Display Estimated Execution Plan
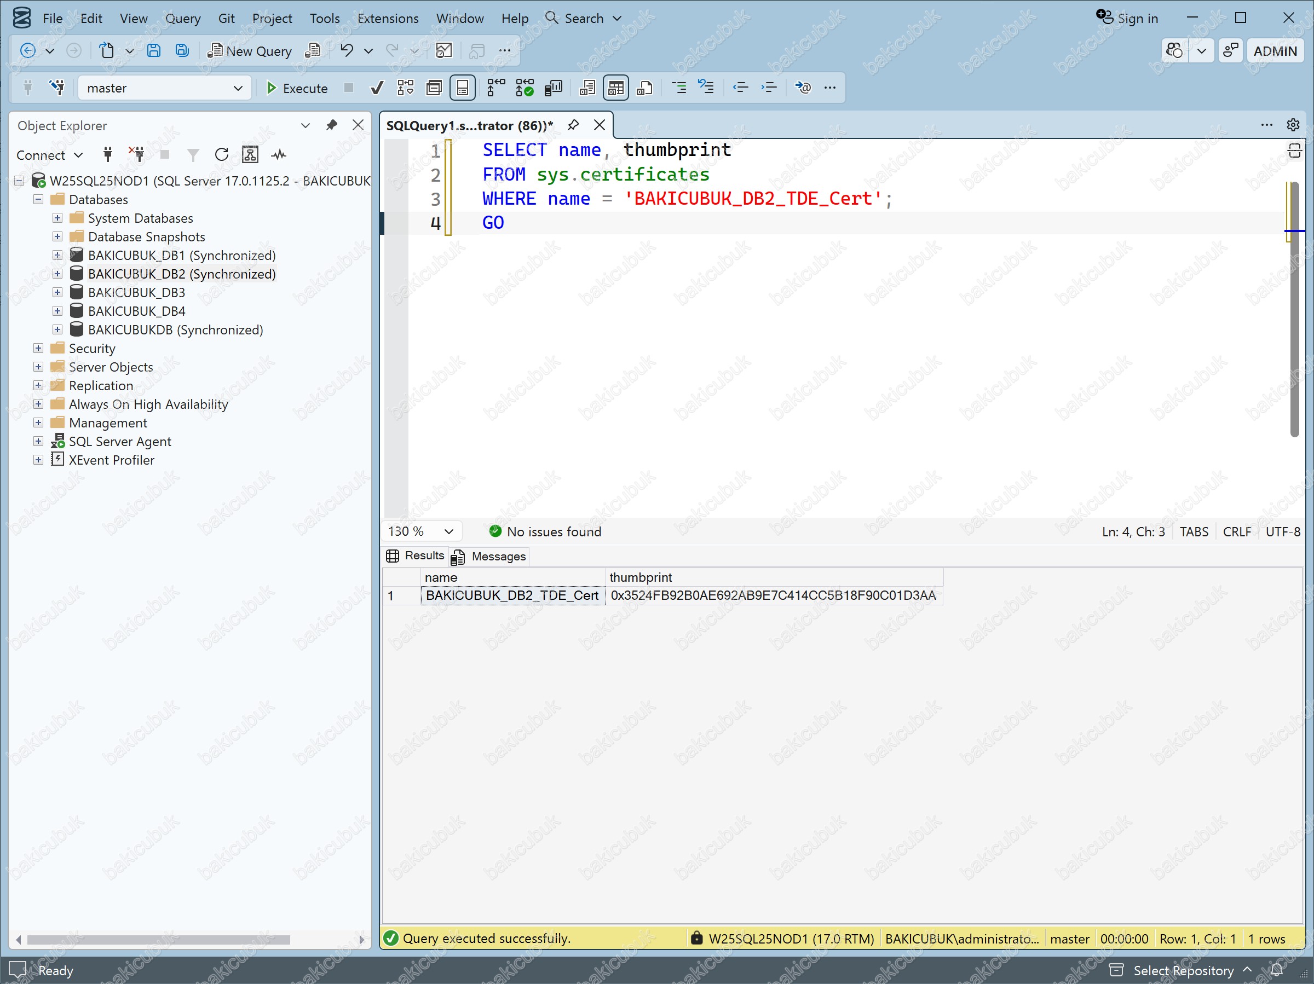Screen dimensions: 1314x984 point(406,88)
